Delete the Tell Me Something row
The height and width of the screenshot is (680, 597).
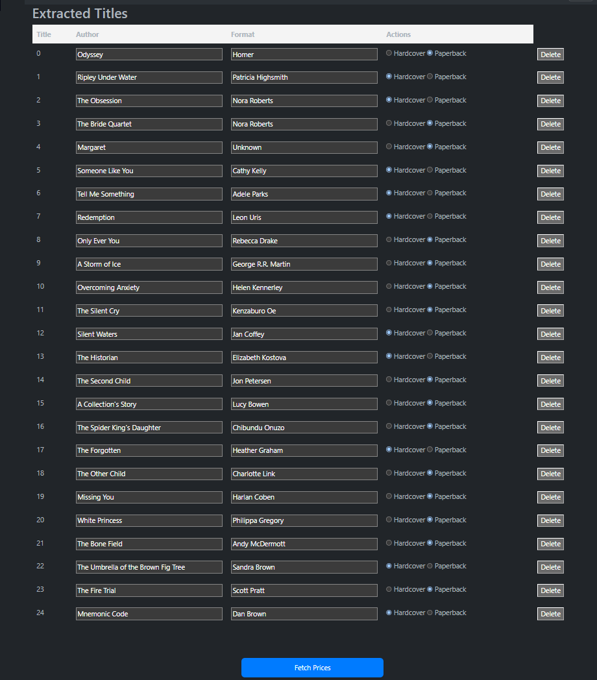point(550,194)
